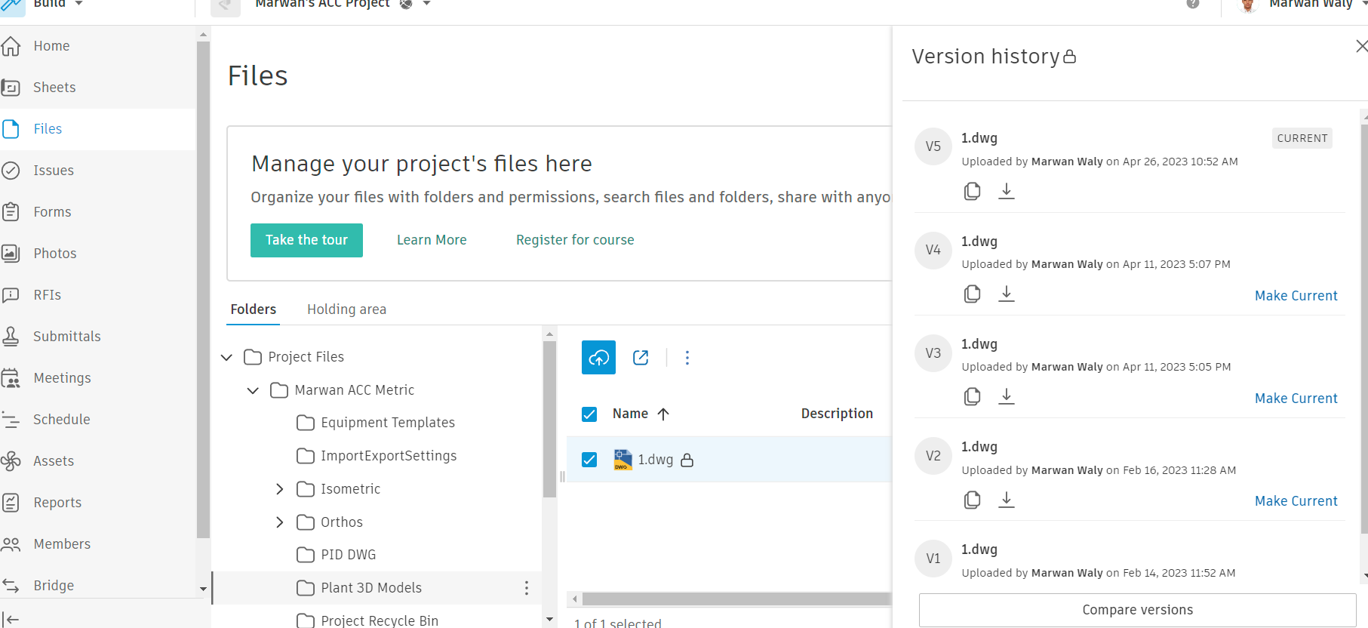Expand the Isometric folder

(x=280, y=489)
